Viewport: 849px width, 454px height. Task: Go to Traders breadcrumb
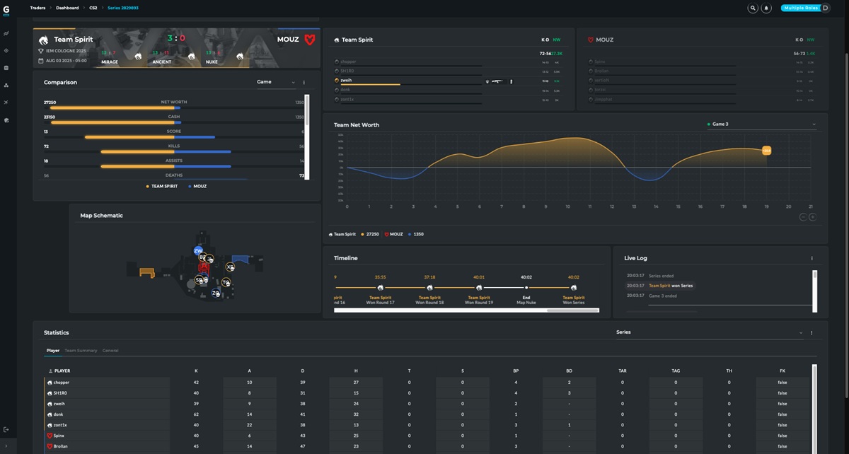tap(38, 8)
